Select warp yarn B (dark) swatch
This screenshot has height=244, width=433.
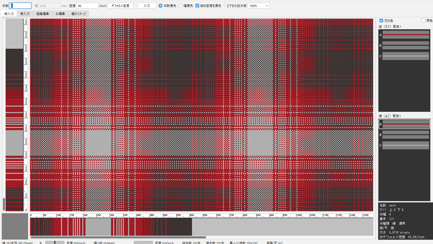tap(405, 45)
